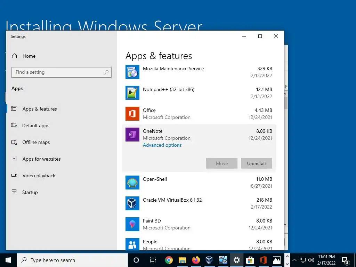Select the Apps for websites sidebar icon

[x=14, y=159]
